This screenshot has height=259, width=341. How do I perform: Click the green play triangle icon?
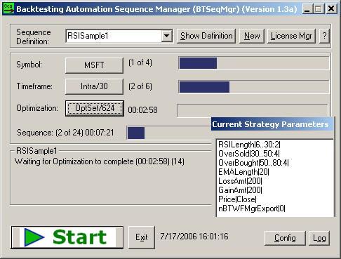34,237
